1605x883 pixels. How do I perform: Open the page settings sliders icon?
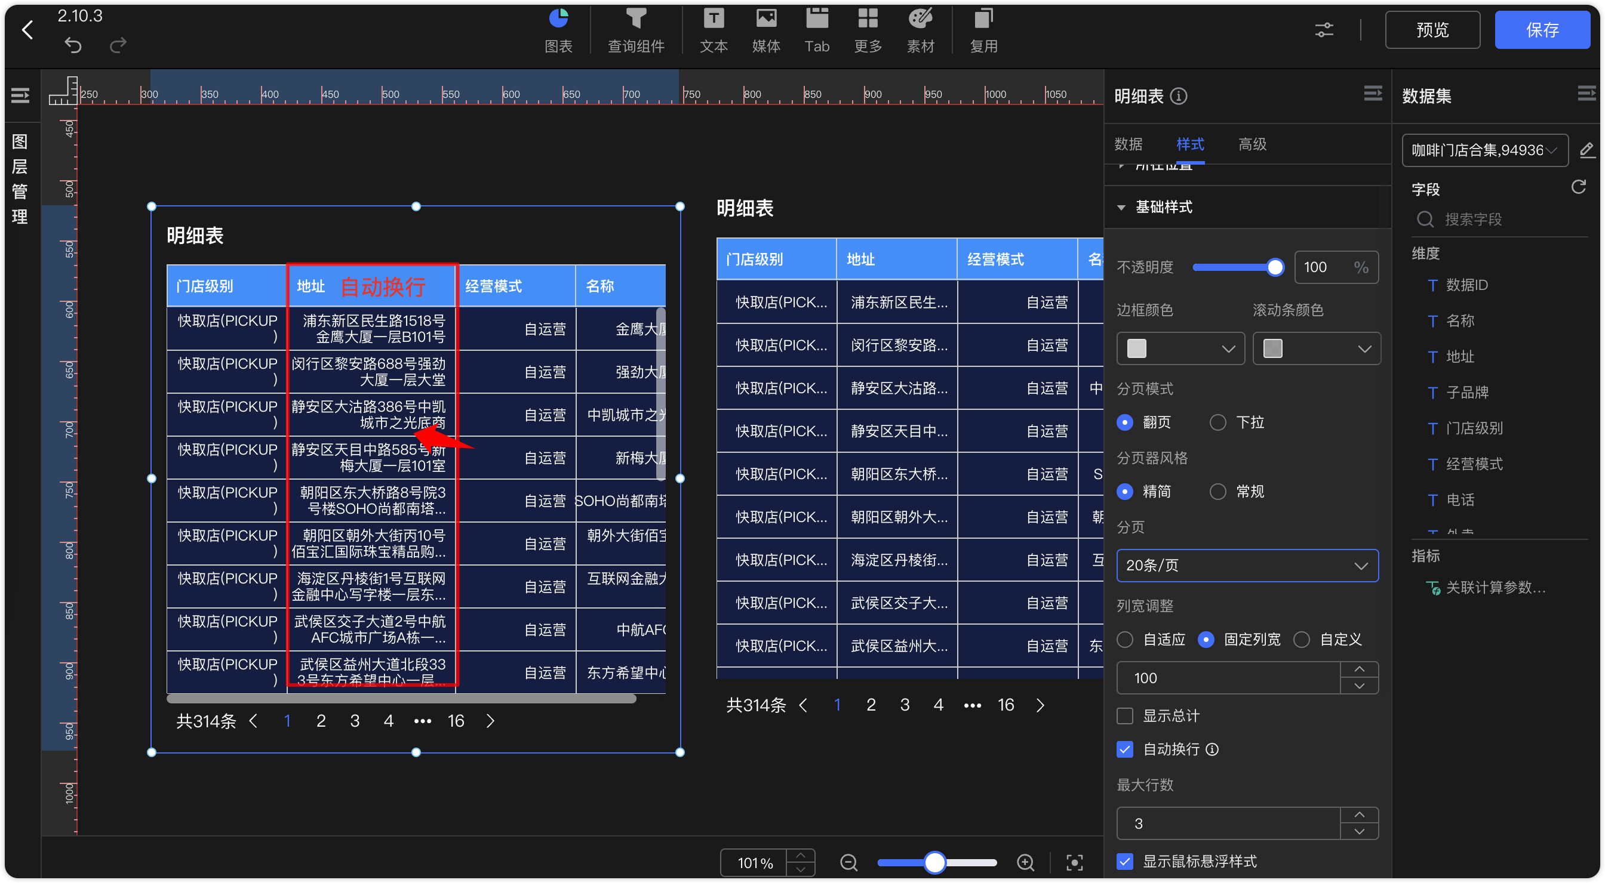(1324, 30)
